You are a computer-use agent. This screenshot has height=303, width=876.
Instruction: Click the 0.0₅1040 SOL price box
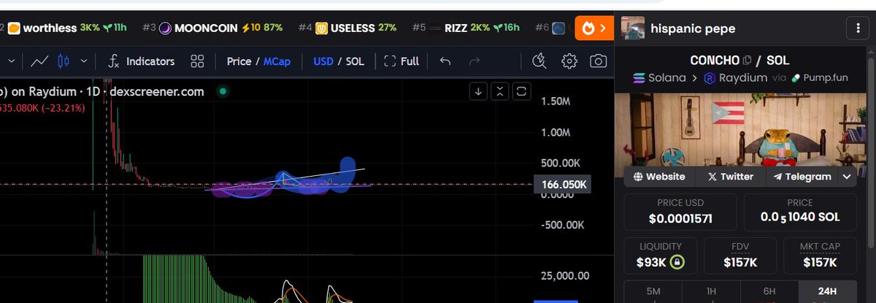(800, 212)
